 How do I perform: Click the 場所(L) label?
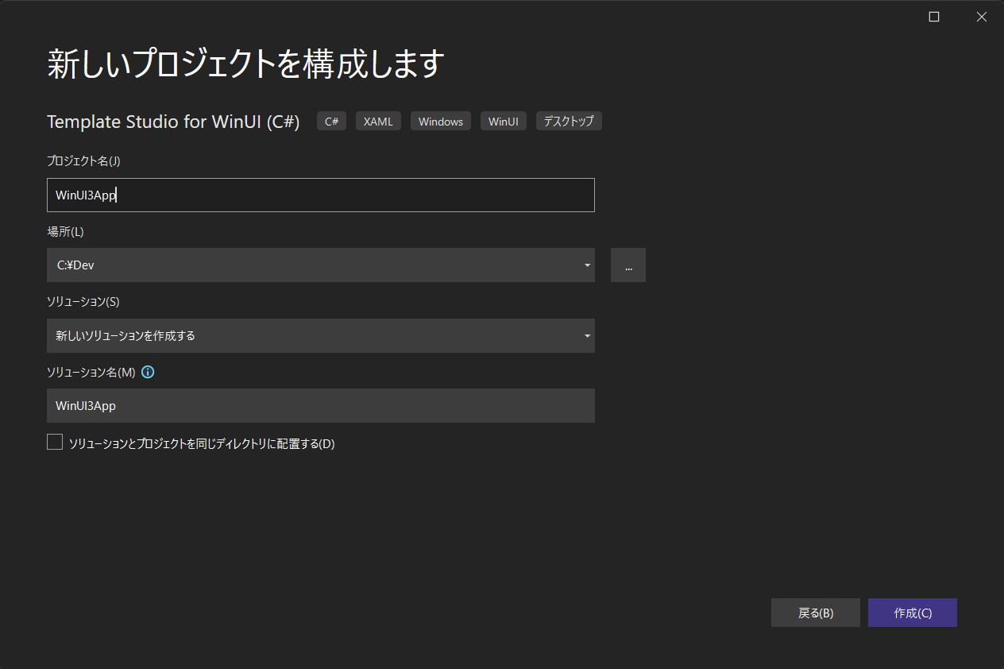(x=65, y=231)
